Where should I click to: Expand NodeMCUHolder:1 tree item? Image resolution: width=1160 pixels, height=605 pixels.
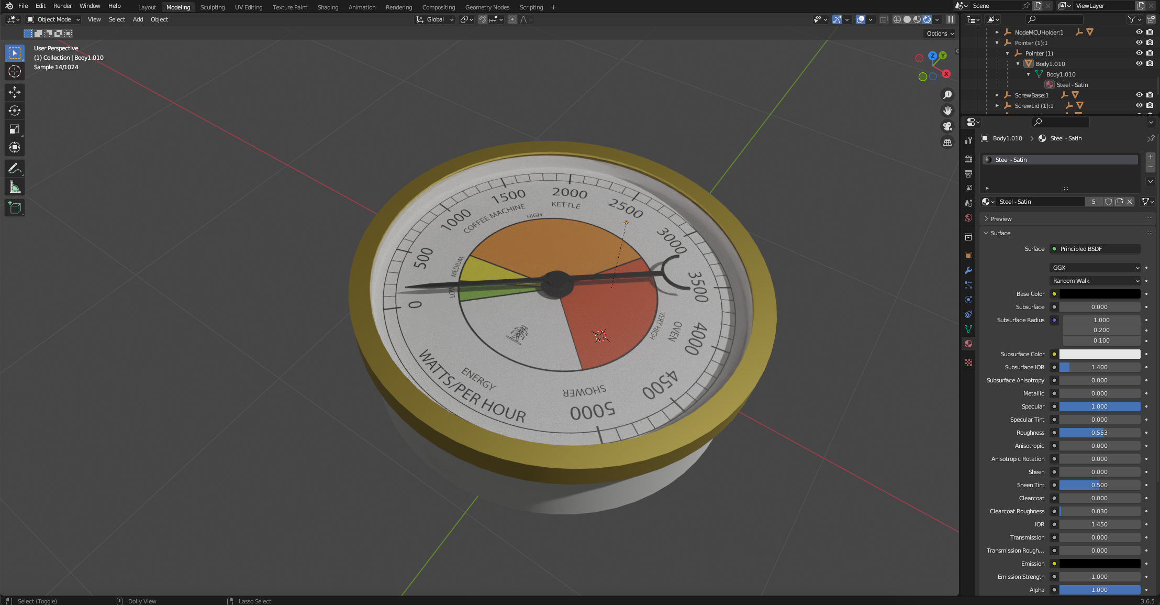click(x=997, y=32)
